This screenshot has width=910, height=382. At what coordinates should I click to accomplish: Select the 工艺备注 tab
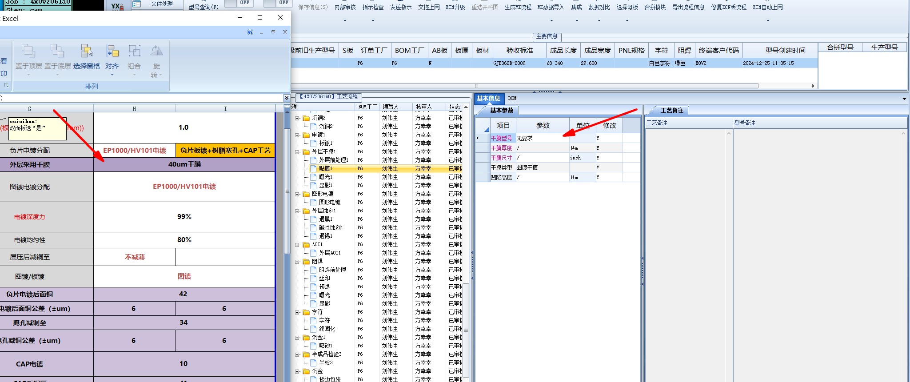[x=671, y=110]
